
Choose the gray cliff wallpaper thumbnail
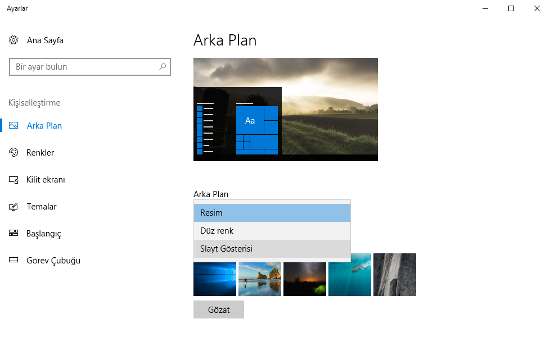395,275
